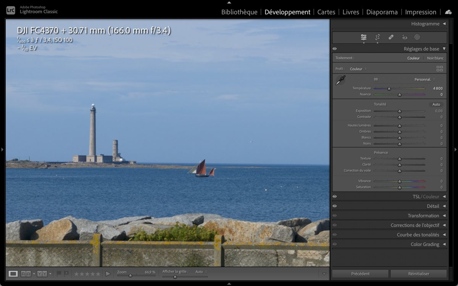Switch to loupe view mode icon

(x=13, y=273)
